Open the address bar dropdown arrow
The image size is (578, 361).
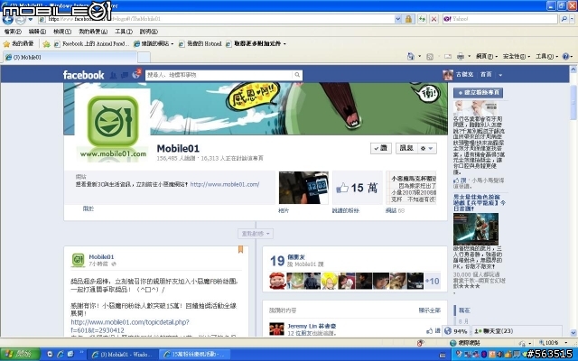[397, 19]
